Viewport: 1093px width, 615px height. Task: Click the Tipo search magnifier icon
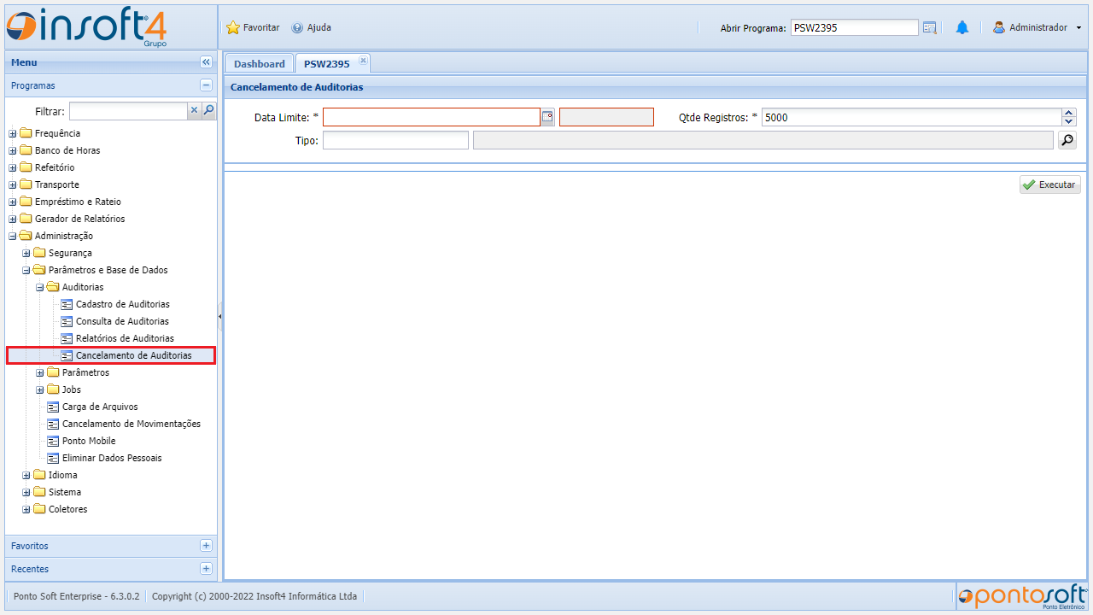(x=1067, y=140)
